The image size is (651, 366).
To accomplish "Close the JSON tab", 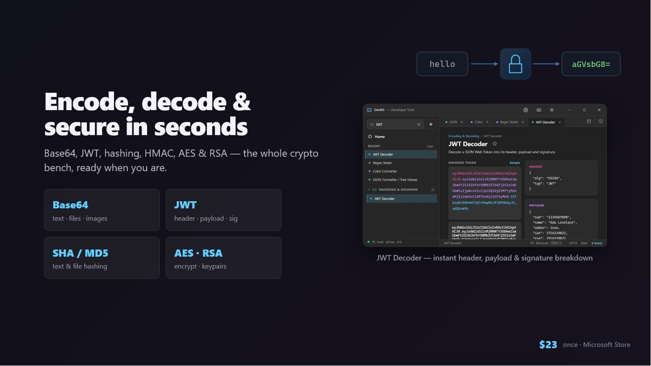I will pyautogui.click(x=462, y=122).
